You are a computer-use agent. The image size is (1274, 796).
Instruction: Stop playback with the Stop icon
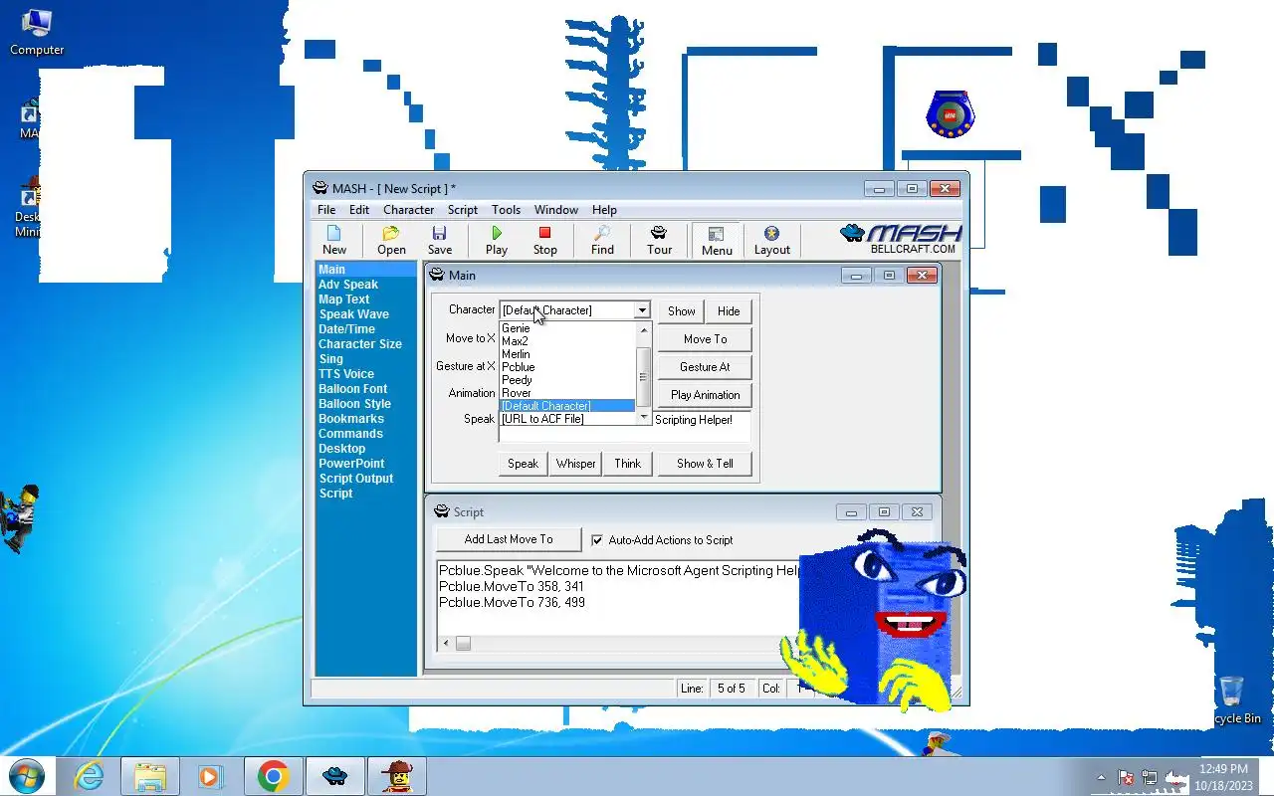[544, 240]
